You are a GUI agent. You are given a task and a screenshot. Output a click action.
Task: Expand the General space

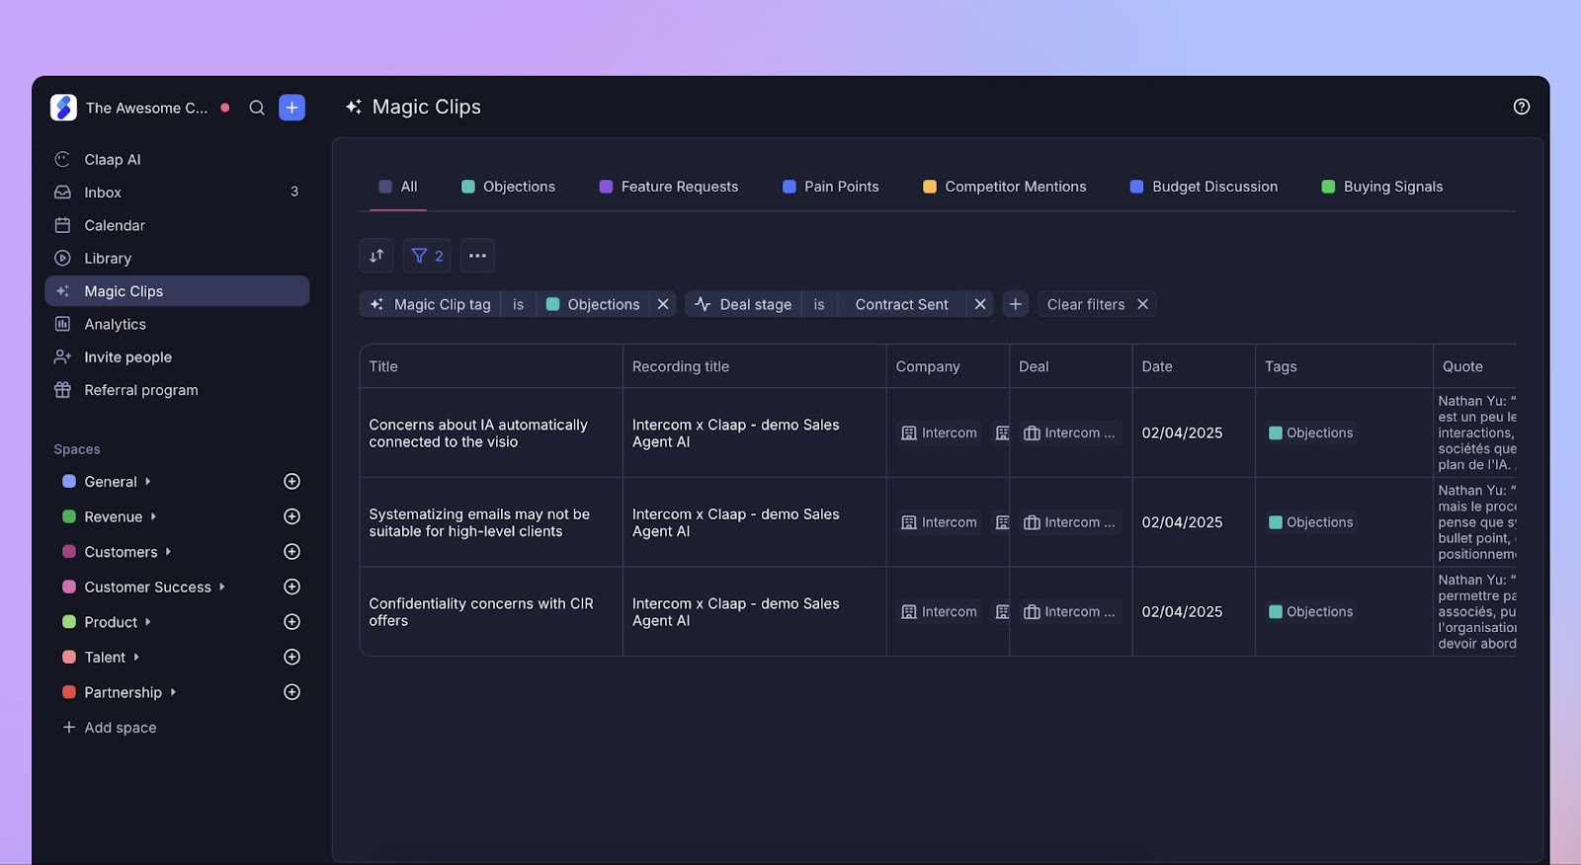tap(148, 482)
